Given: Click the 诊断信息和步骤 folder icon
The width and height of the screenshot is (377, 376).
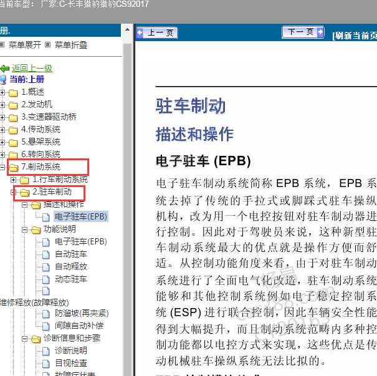Looking at the screenshot, I should click(36, 339).
